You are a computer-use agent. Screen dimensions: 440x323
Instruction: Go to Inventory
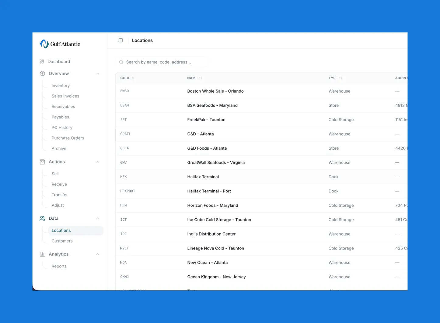click(x=61, y=86)
